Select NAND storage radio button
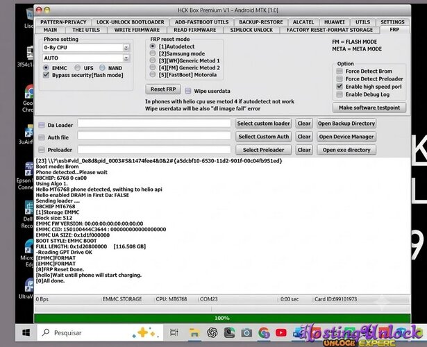427x347 pixels. [102, 68]
